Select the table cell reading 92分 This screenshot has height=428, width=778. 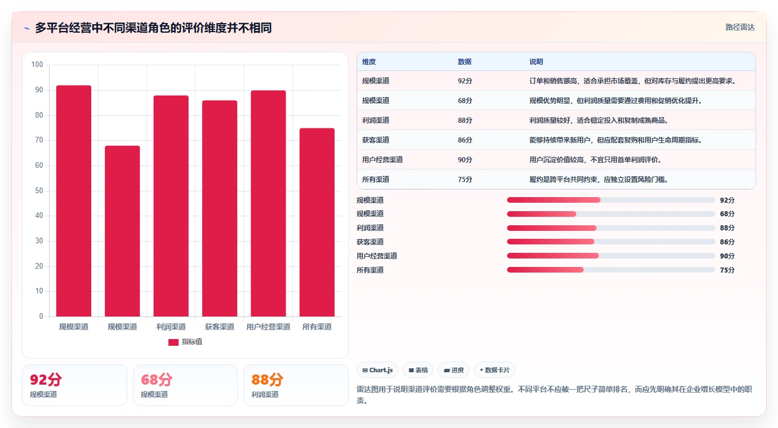pos(465,81)
